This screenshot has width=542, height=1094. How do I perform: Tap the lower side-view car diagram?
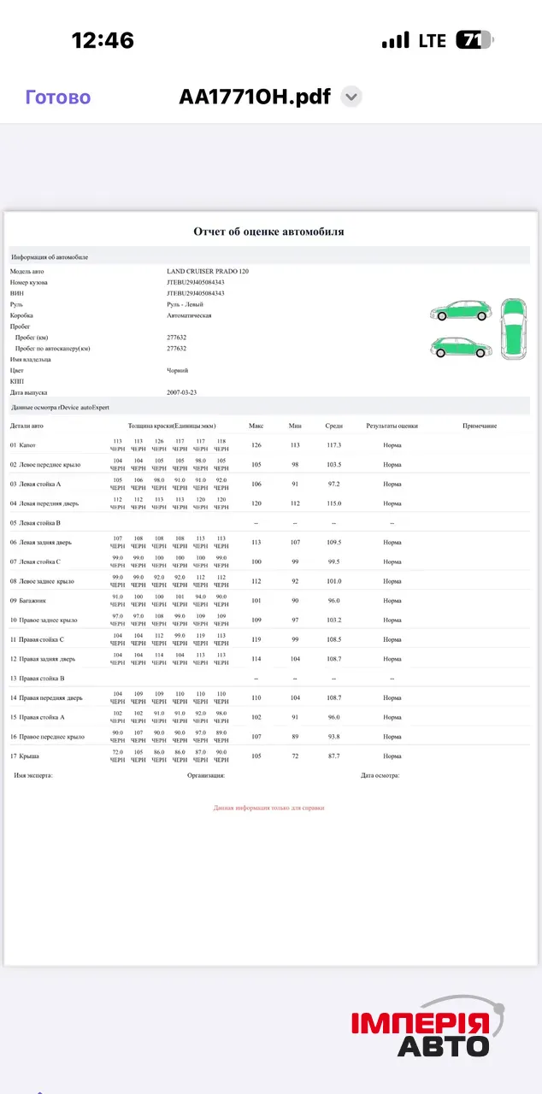pos(459,347)
